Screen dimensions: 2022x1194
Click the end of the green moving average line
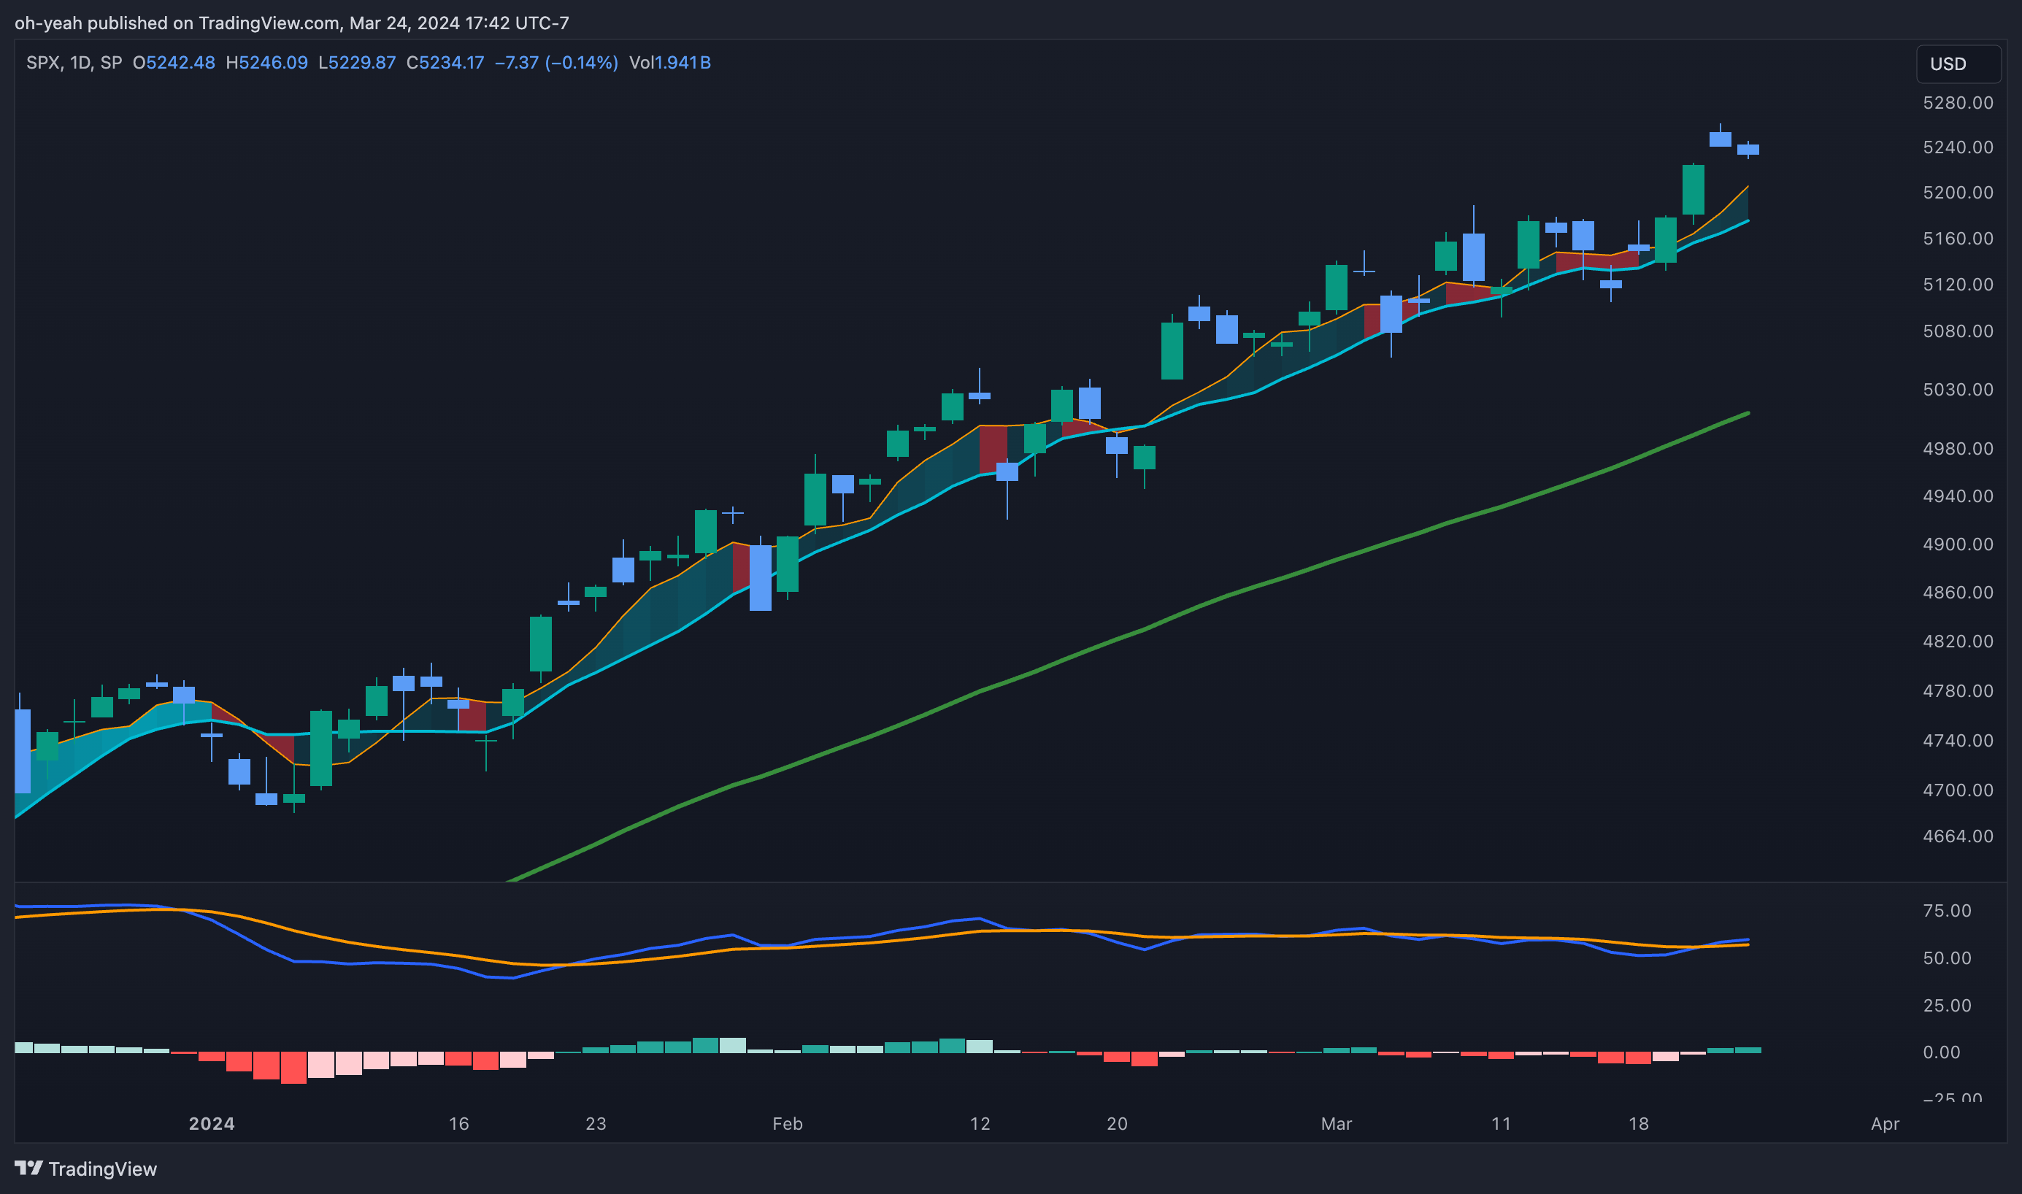point(1746,415)
